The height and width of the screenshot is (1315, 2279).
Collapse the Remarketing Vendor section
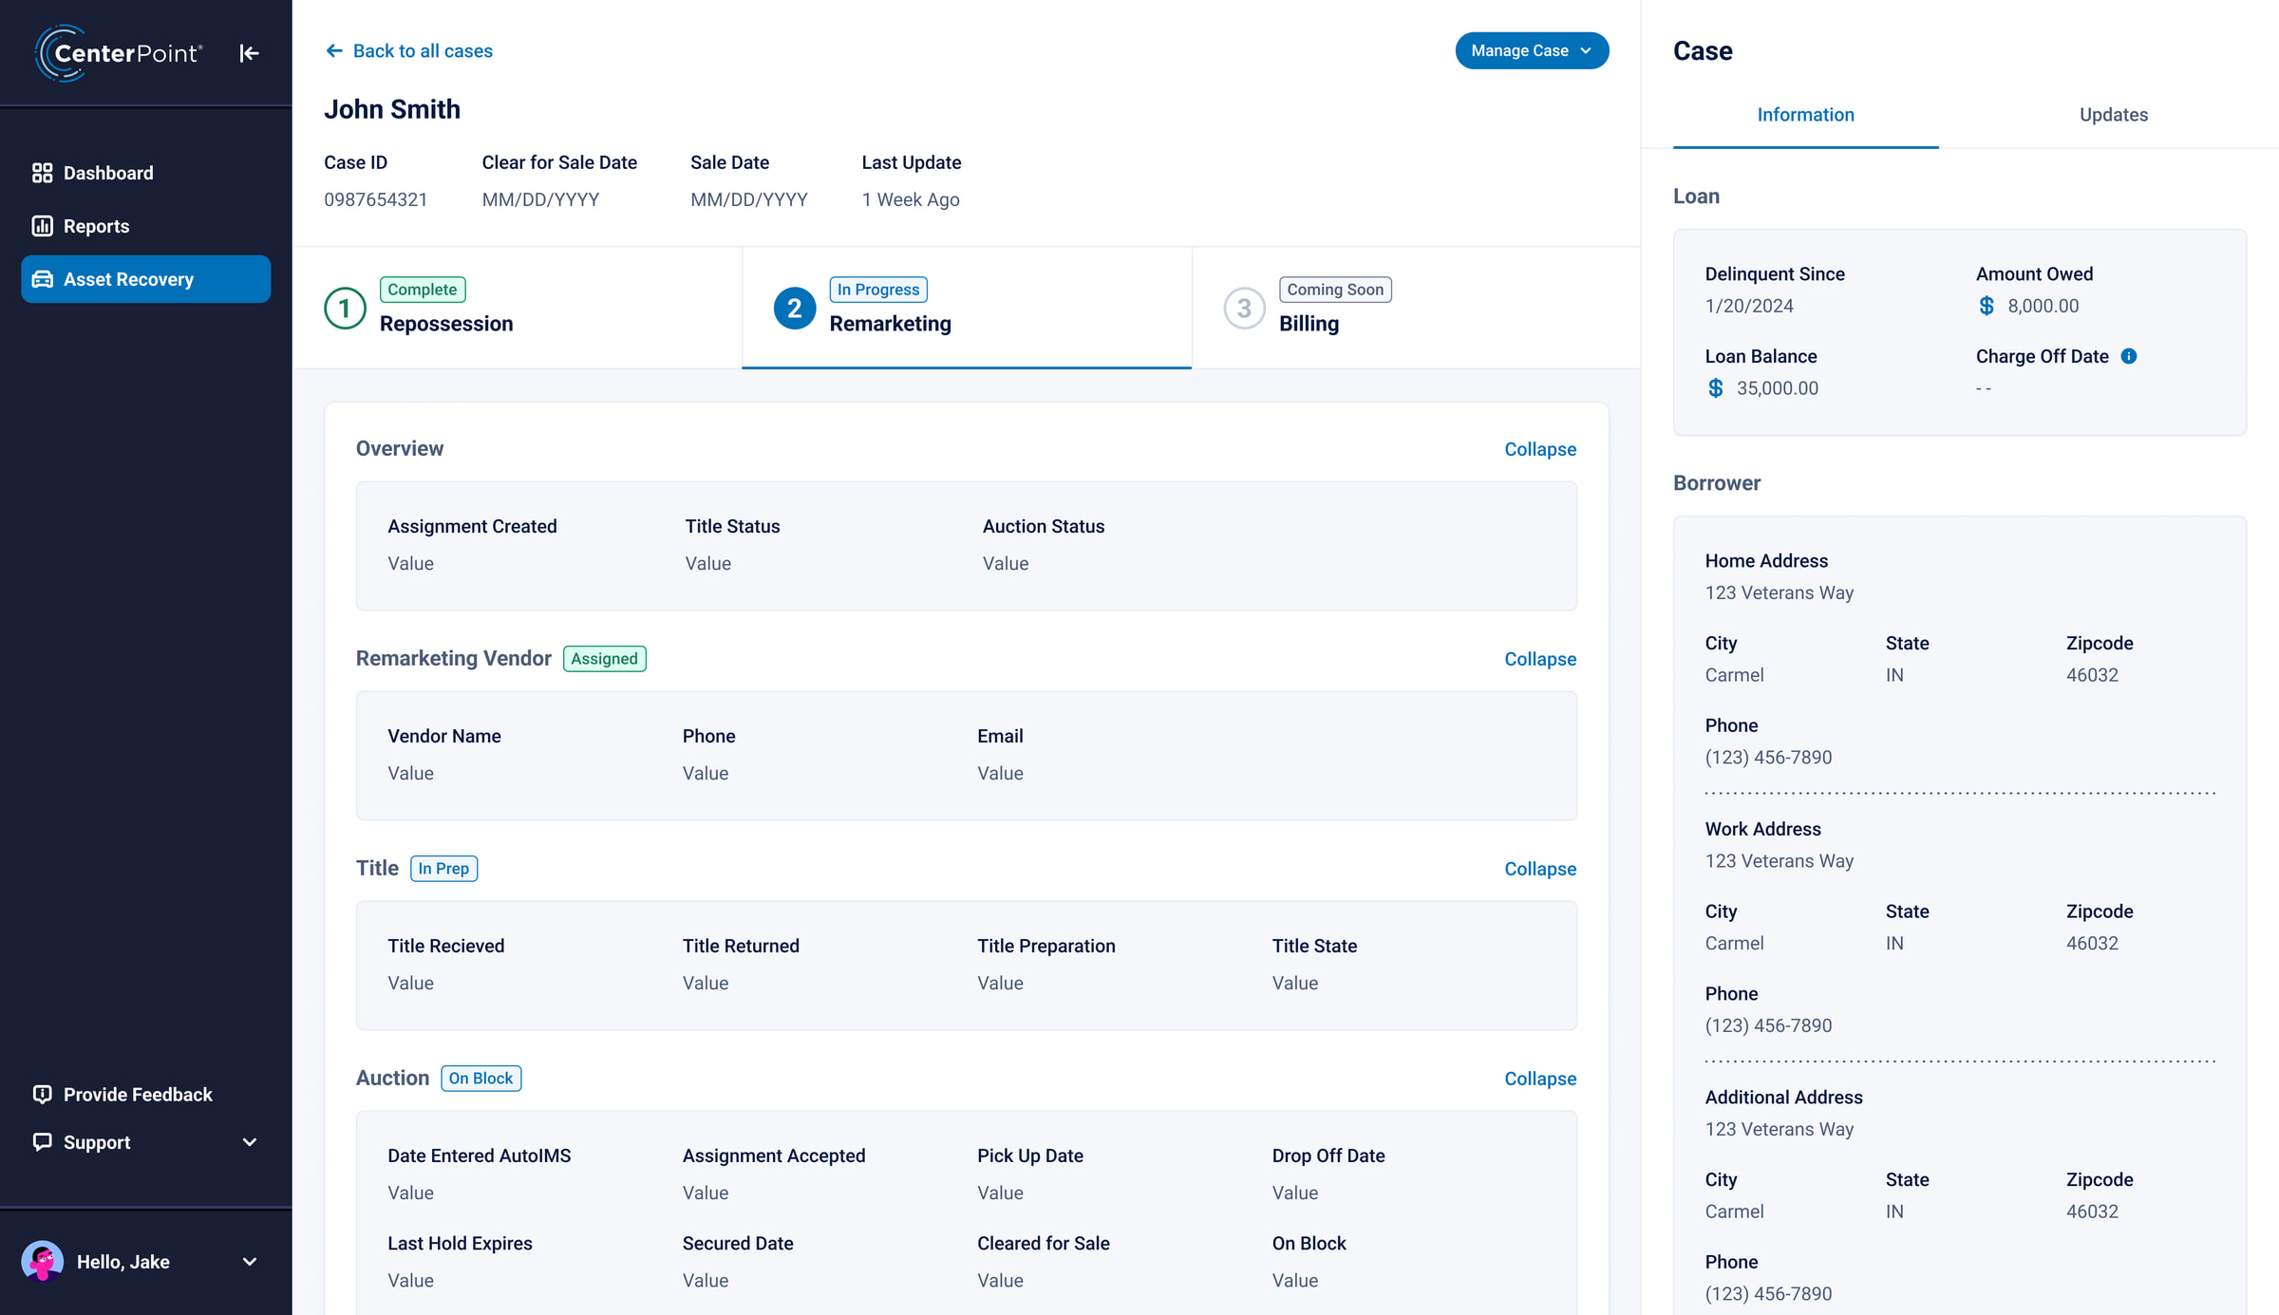pos(1539,659)
